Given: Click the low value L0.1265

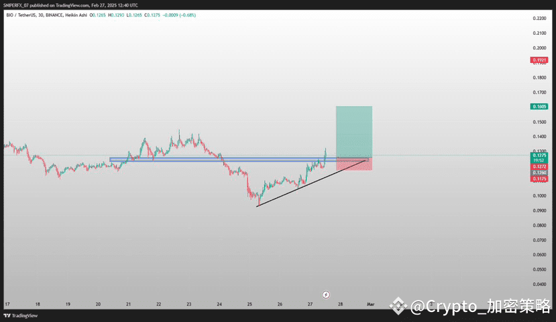Looking at the screenshot, I should 135,15.
